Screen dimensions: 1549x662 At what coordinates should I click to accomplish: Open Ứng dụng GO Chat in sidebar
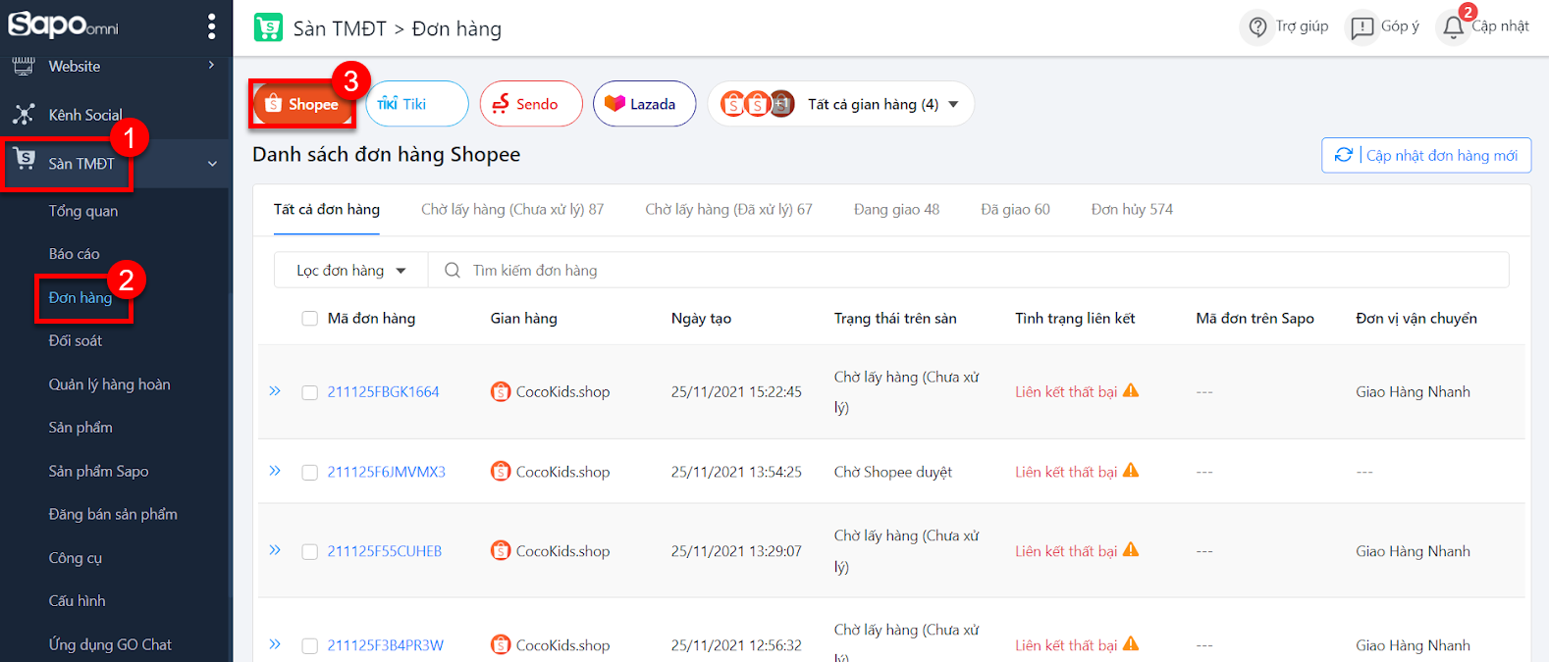(x=110, y=644)
